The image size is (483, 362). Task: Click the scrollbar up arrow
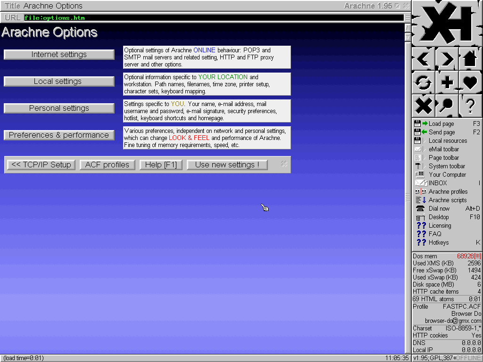click(x=408, y=28)
